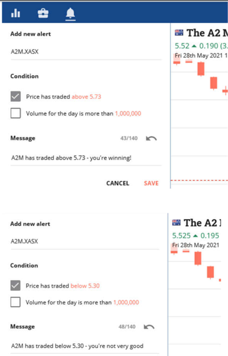This screenshot has height=356, width=228.
Task: Click the Australian flag in top chart
Action: (179, 33)
